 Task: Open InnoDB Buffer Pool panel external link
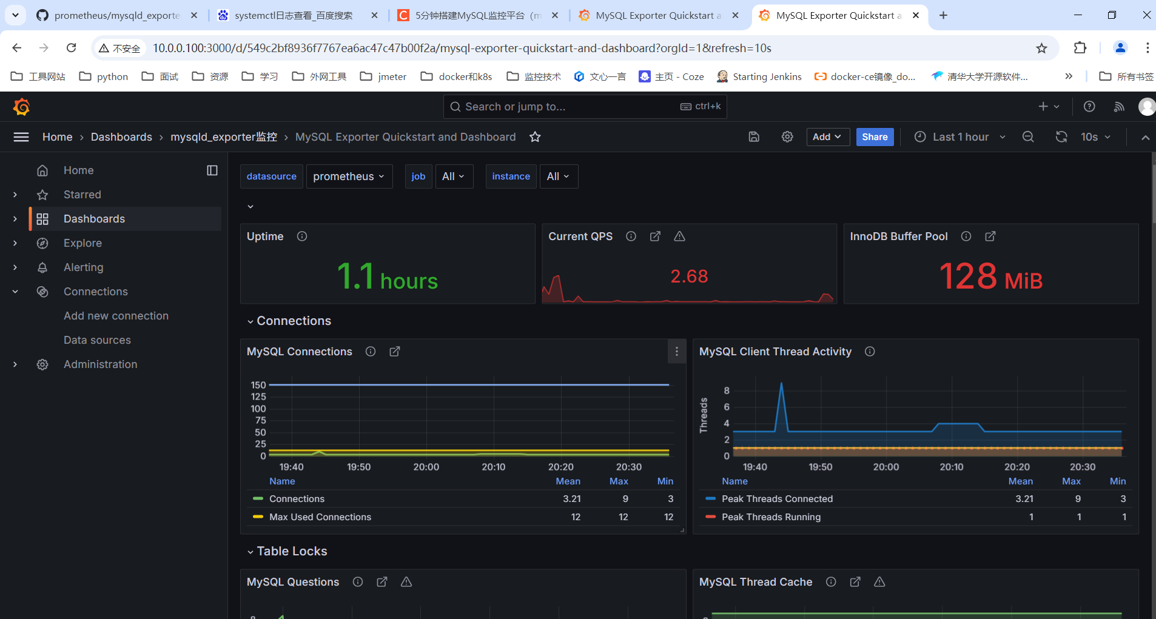[990, 236]
